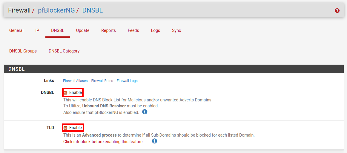
Task: Click the DNSBL breadcrumb link
Action: pyautogui.click(x=93, y=10)
